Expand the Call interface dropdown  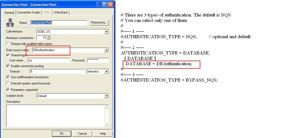[106, 31]
